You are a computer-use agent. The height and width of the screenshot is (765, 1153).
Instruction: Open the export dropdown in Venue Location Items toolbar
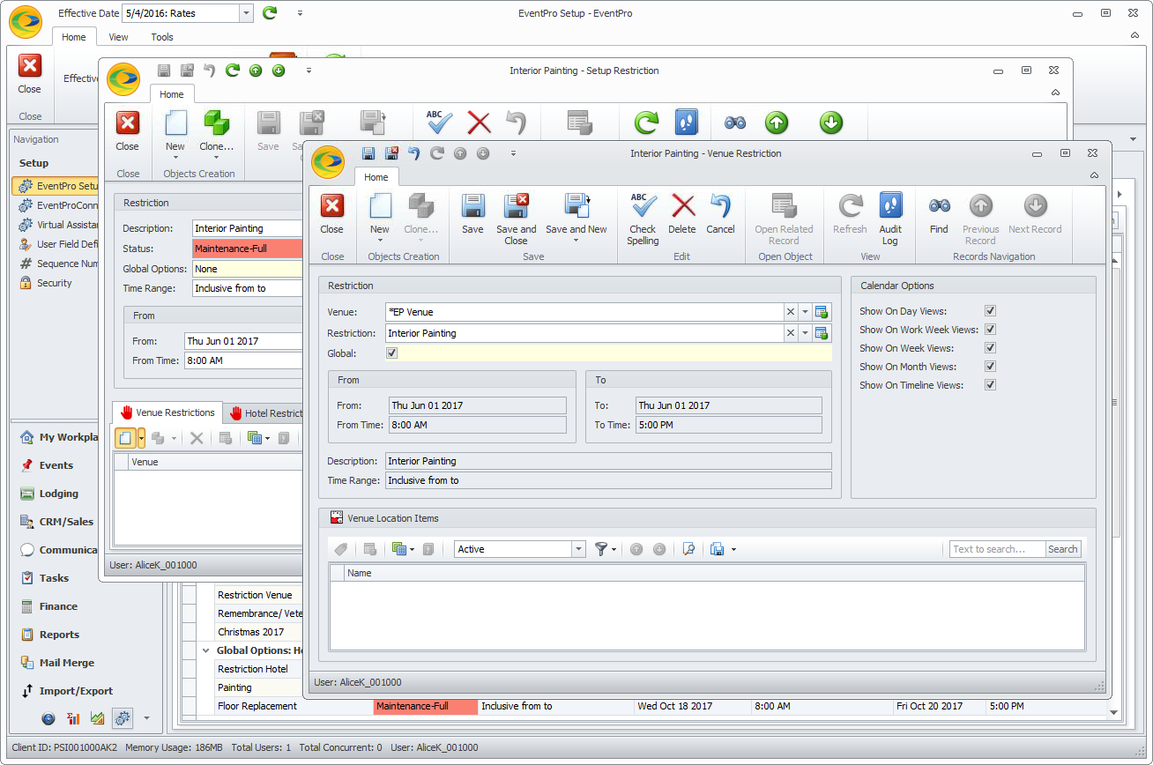click(733, 549)
